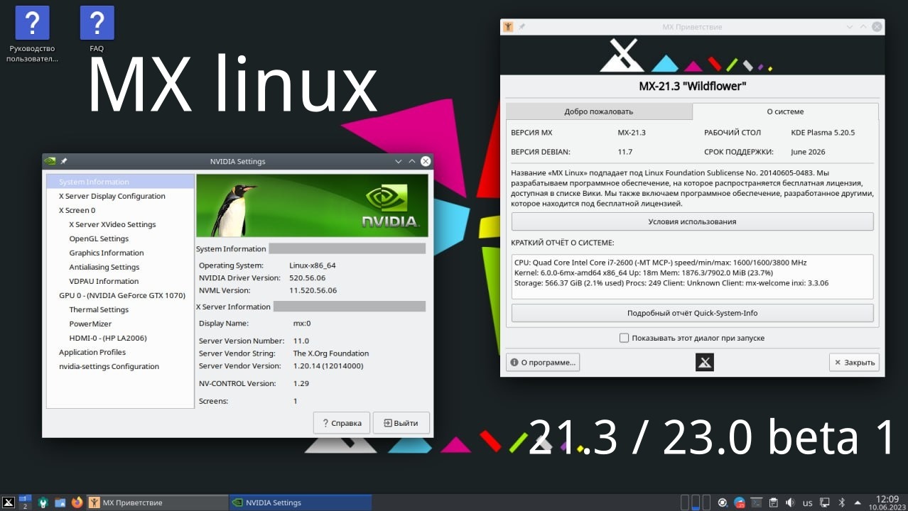The image size is (908, 511).
Task: Open the Bluetooth tray icon
Action: (841, 502)
